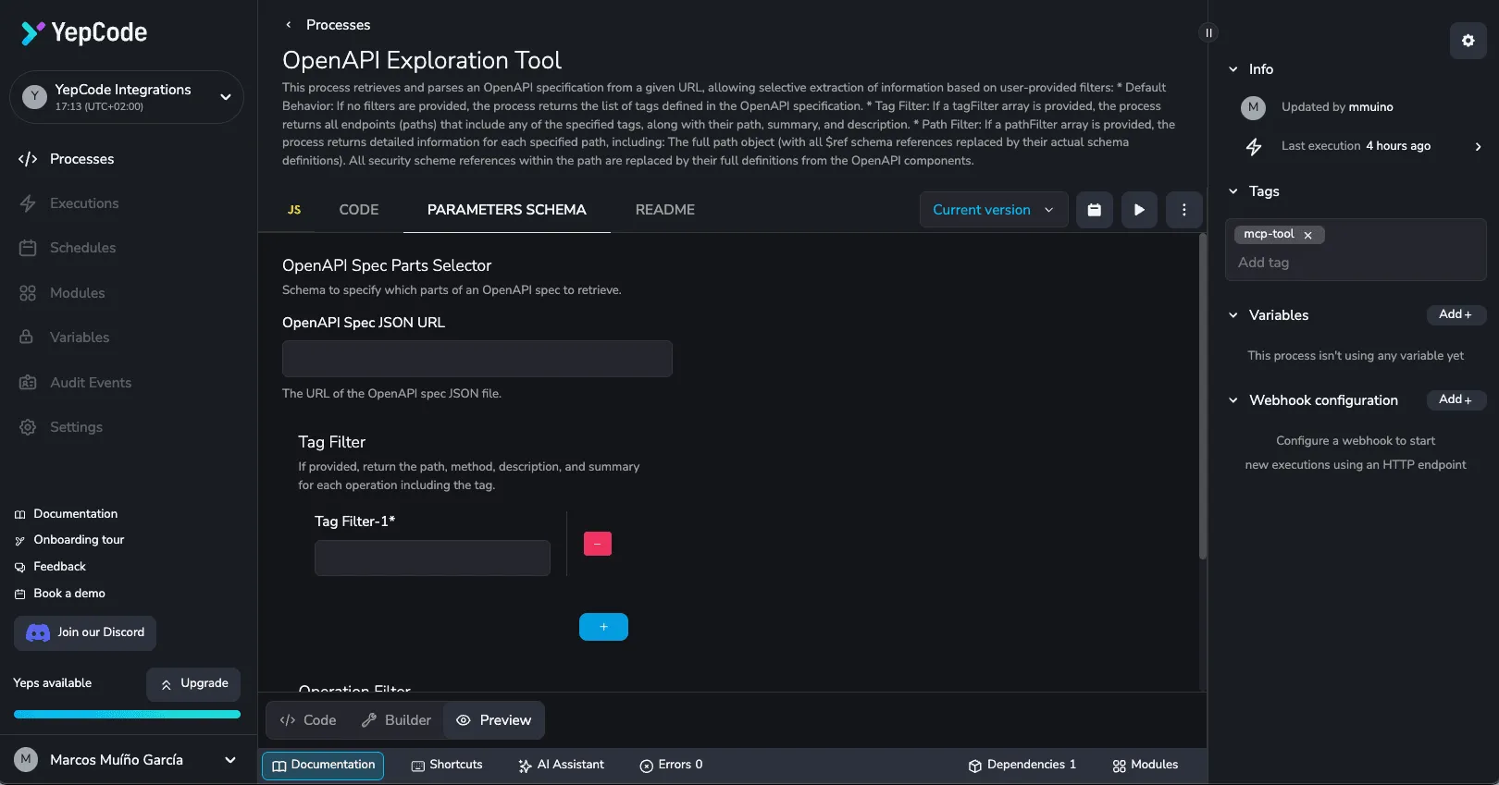Open the CODE tab
This screenshot has height=785, width=1499.
(358, 210)
